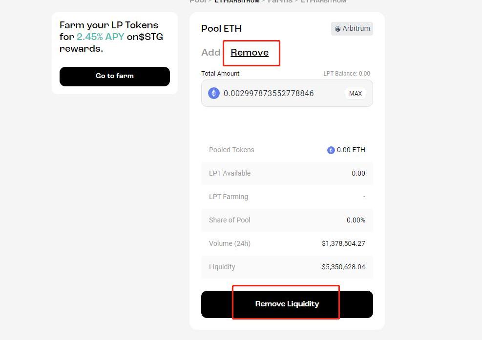Click the LPT Balance text
The height and width of the screenshot is (340, 482).
click(x=346, y=74)
